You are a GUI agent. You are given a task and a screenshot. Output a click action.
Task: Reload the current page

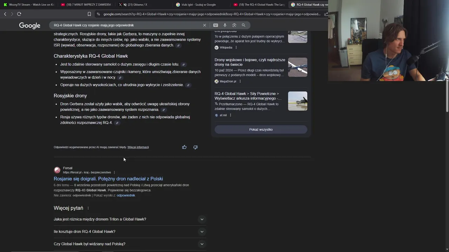19,14
